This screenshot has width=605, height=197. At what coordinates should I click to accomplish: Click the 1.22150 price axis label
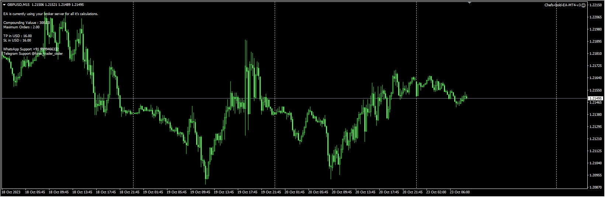(596, 5)
